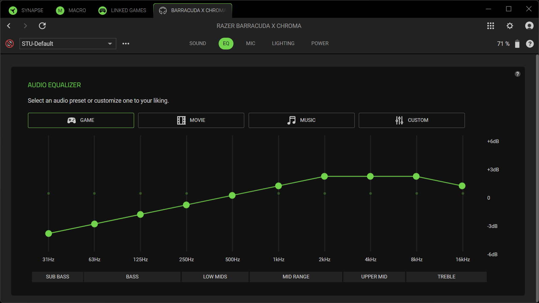Open the user account profile icon
The height and width of the screenshot is (303, 539).
(529, 26)
